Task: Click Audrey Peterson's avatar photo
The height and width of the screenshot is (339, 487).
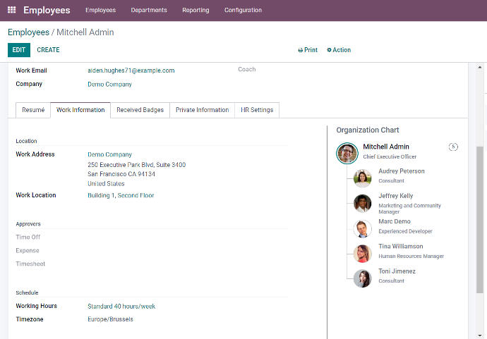Action: coord(363,178)
